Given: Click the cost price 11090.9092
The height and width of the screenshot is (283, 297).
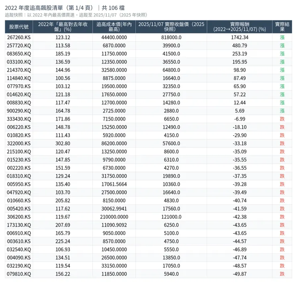Looking at the screenshot, I should coord(114,225).
